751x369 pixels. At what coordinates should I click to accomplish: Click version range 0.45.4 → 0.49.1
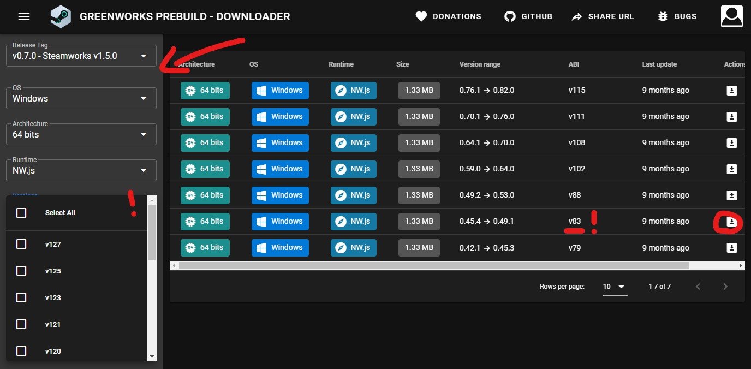487,222
